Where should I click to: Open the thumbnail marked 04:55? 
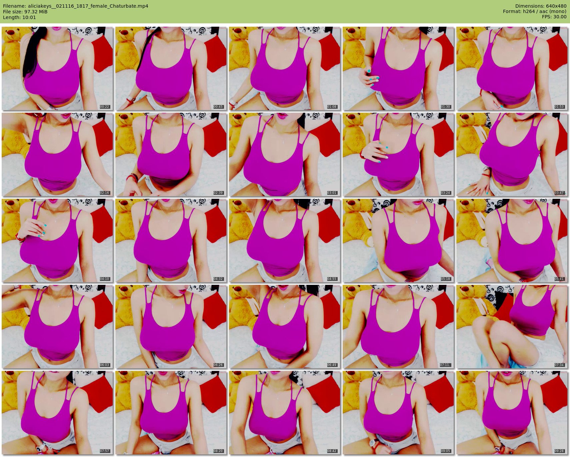pos(284,241)
